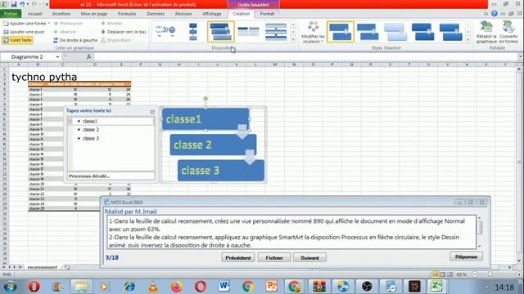The height and width of the screenshot is (294, 524).
Task: Open dropdown arrow next to Ajouter une forme
Action: pyautogui.click(x=49, y=24)
